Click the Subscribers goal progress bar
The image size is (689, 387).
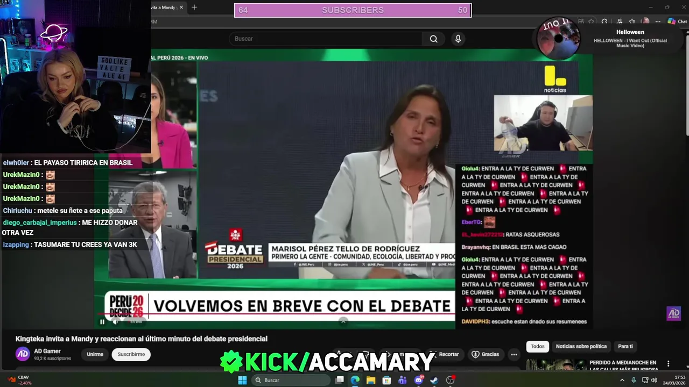pos(353,10)
